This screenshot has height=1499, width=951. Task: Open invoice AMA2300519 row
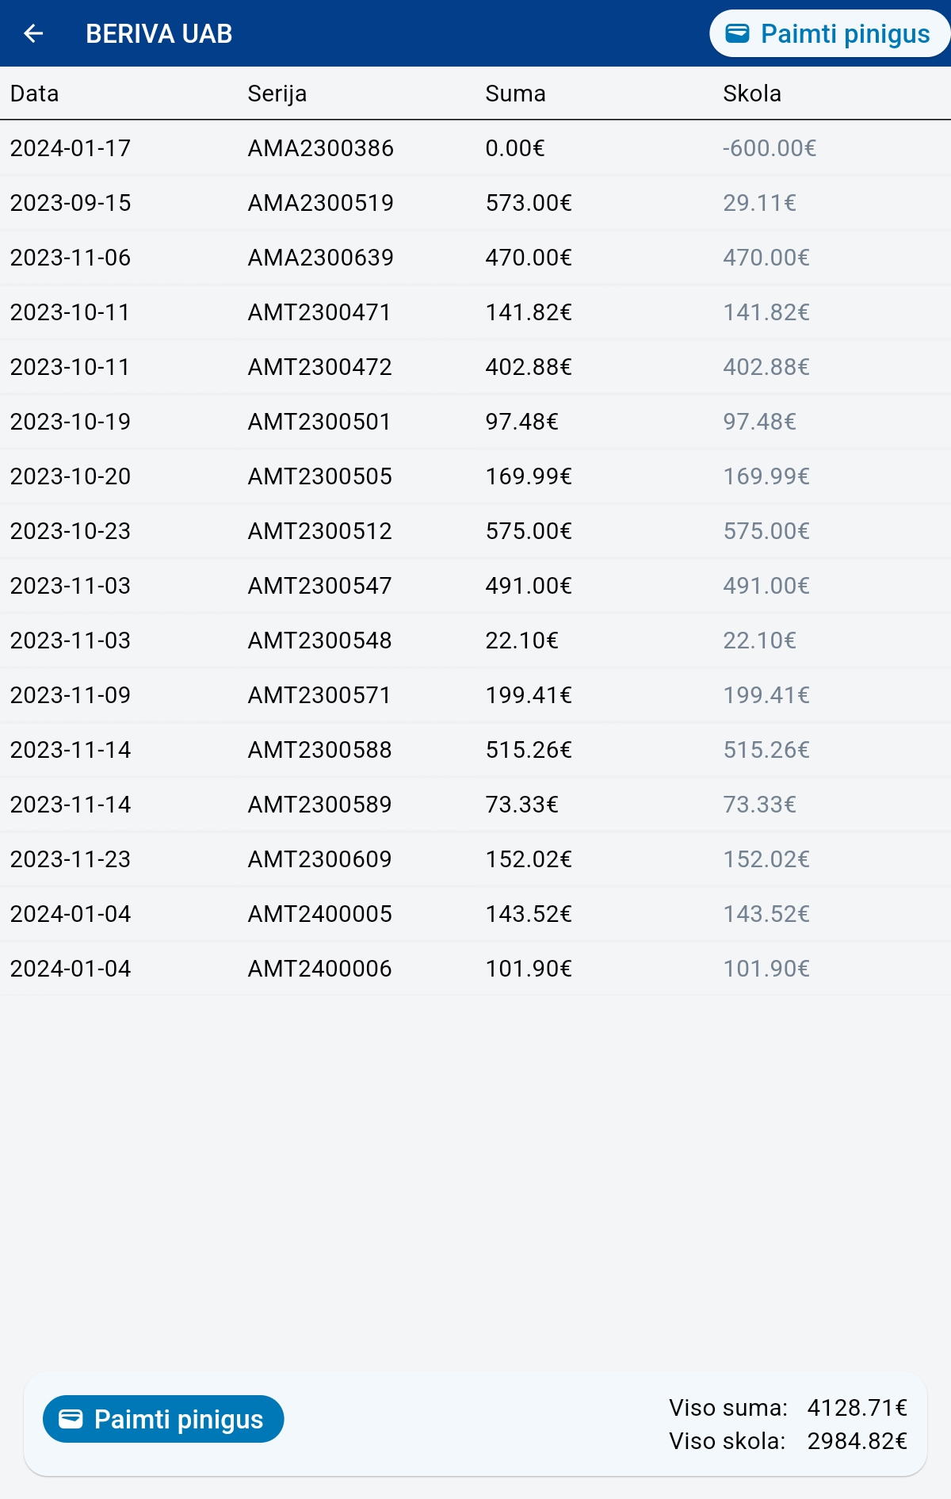(475, 203)
